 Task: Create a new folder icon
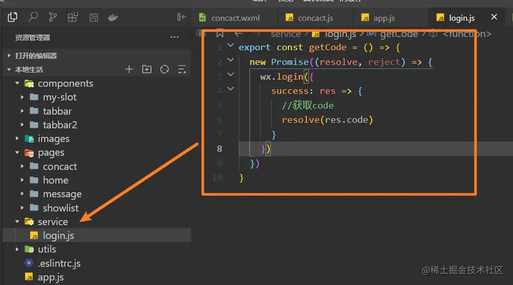coord(147,69)
